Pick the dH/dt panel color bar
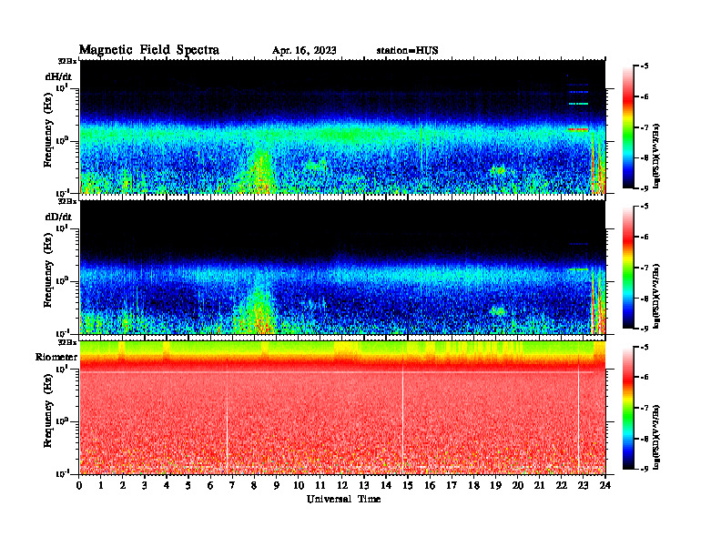721x557 pixels. click(x=628, y=127)
